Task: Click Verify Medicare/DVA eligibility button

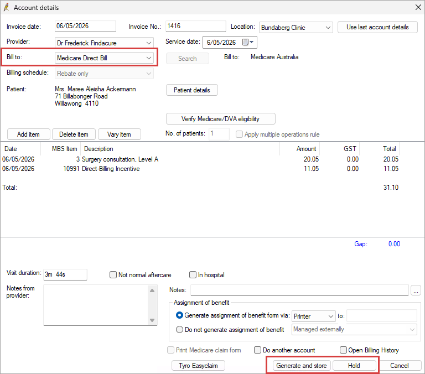Action: [220, 119]
